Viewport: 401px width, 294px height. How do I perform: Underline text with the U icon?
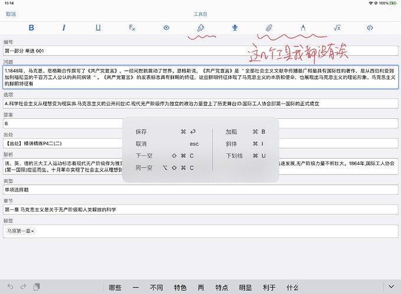(98, 28)
